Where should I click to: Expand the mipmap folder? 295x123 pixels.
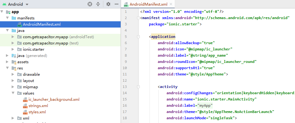pyautogui.click(x=13, y=87)
